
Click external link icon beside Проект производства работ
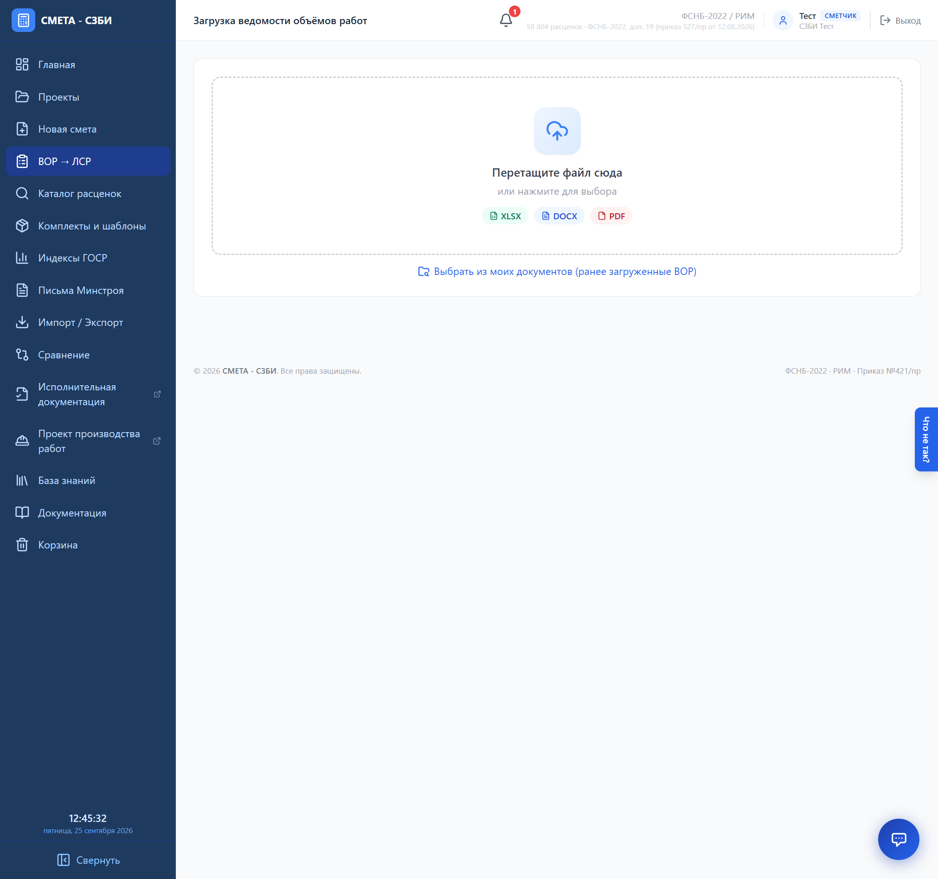pyautogui.click(x=157, y=441)
